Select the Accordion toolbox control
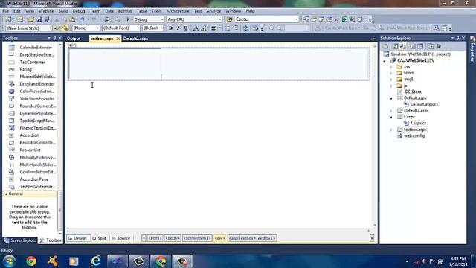The height and width of the screenshot is (268, 476). (x=30, y=135)
